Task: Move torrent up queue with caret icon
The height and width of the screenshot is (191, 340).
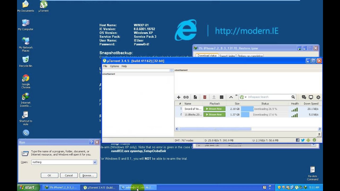Action: click(231, 97)
